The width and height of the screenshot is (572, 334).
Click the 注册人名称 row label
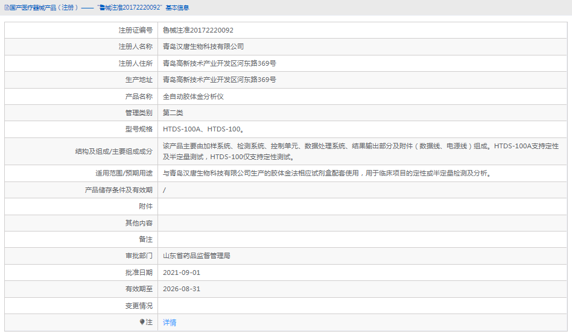point(135,46)
